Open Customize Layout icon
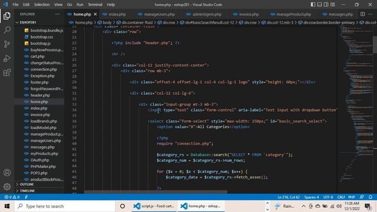Viewport: 377px width, 212px height. (333, 5)
